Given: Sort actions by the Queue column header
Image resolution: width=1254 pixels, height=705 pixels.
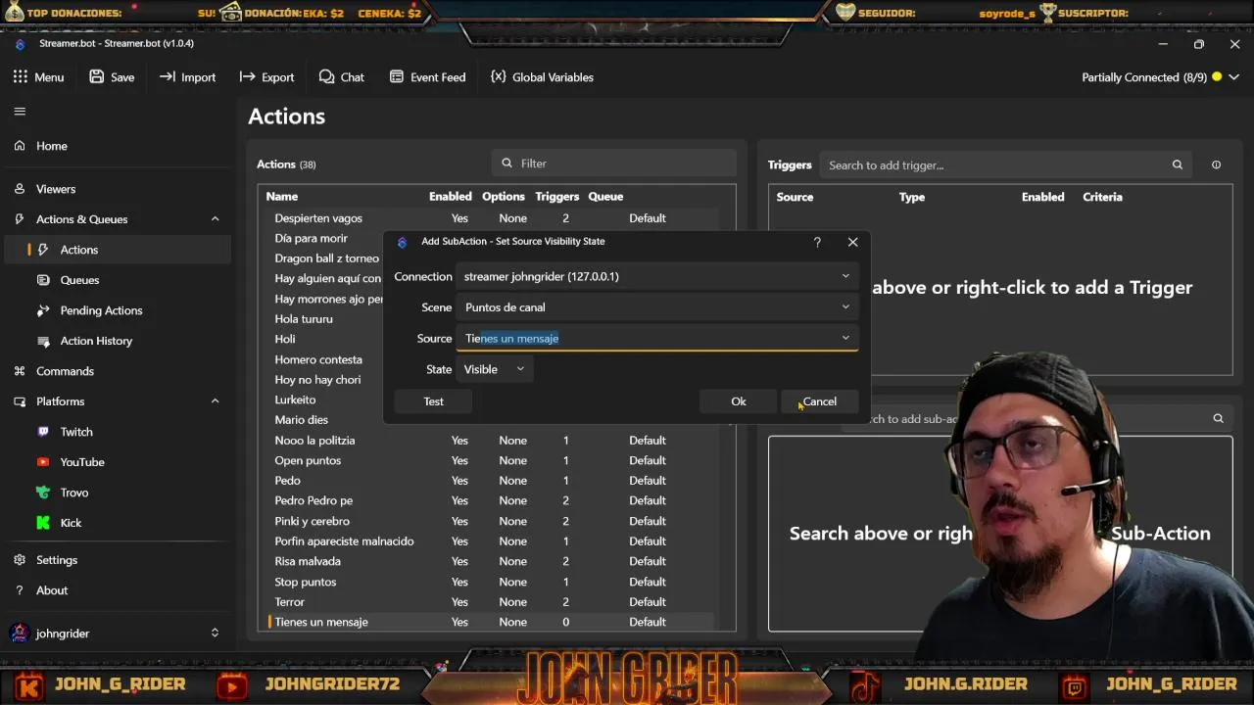Looking at the screenshot, I should coord(605,197).
